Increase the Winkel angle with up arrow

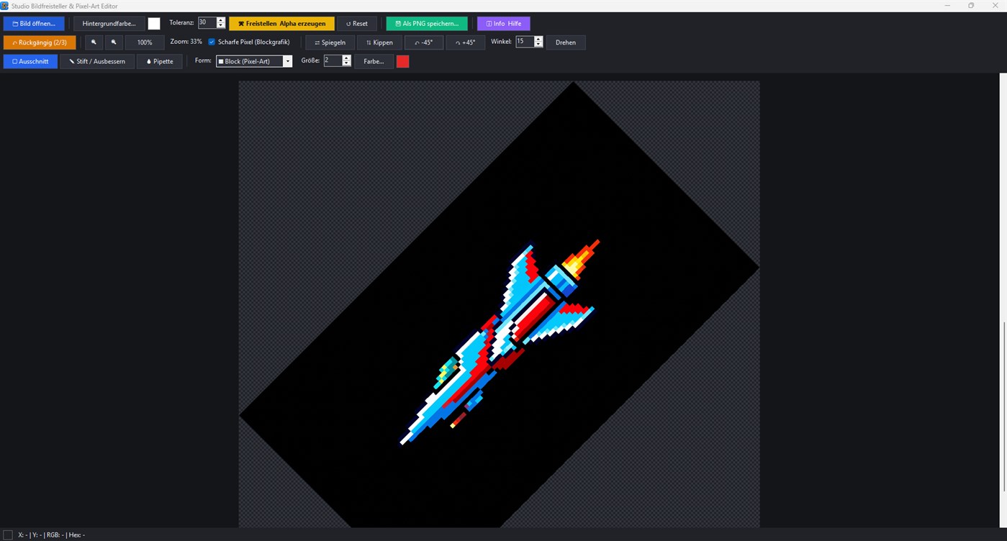(x=538, y=39)
